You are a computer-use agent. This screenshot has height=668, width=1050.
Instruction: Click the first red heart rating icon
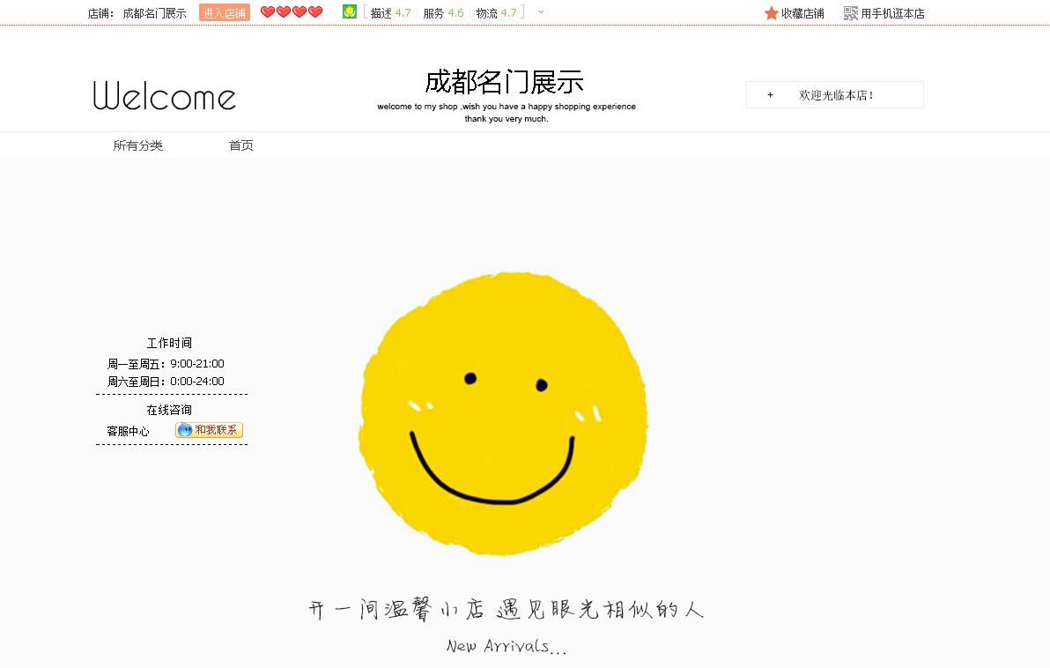(267, 11)
